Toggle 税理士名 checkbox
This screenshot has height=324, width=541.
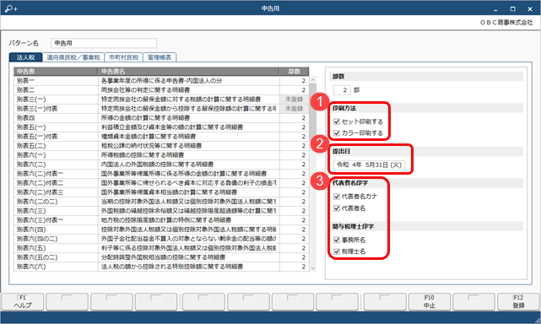[337, 251]
